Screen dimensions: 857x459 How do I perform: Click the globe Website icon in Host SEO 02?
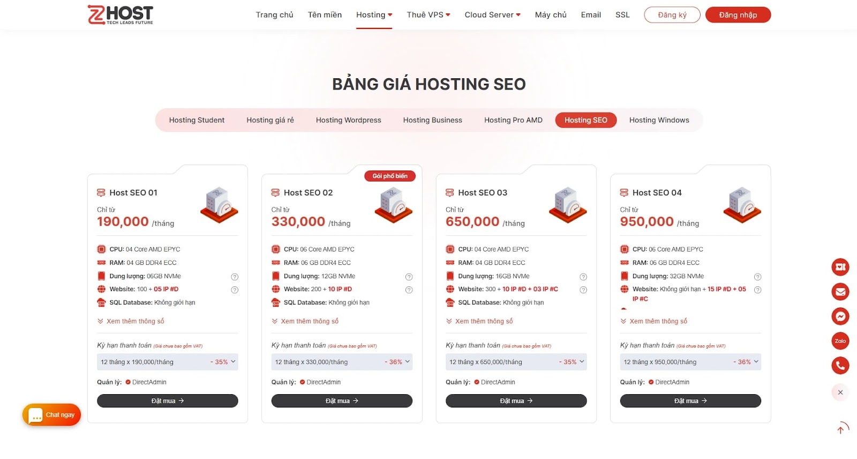tap(276, 289)
